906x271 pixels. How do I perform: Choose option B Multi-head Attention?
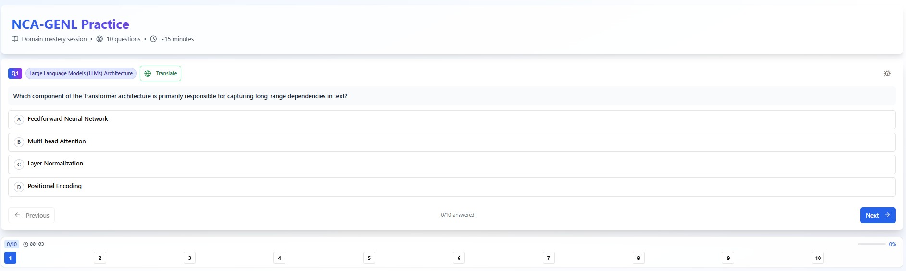coord(452,142)
